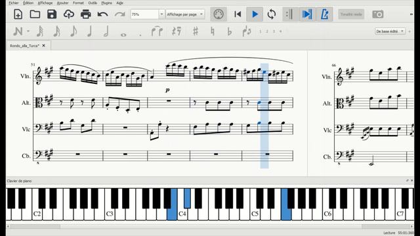Viewport: 420px width, 236px height.
Task: Click the Cb. whole rest under the playback cursor
Action: [x=267, y=154]
